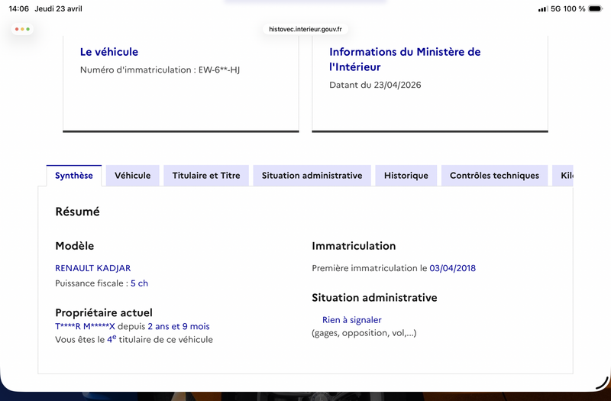Image resolution: width=611 pixels, height=401 pixels.
Task: Tap the histovec.interieur.gouv.fr address bar
Action: (305, 29)
